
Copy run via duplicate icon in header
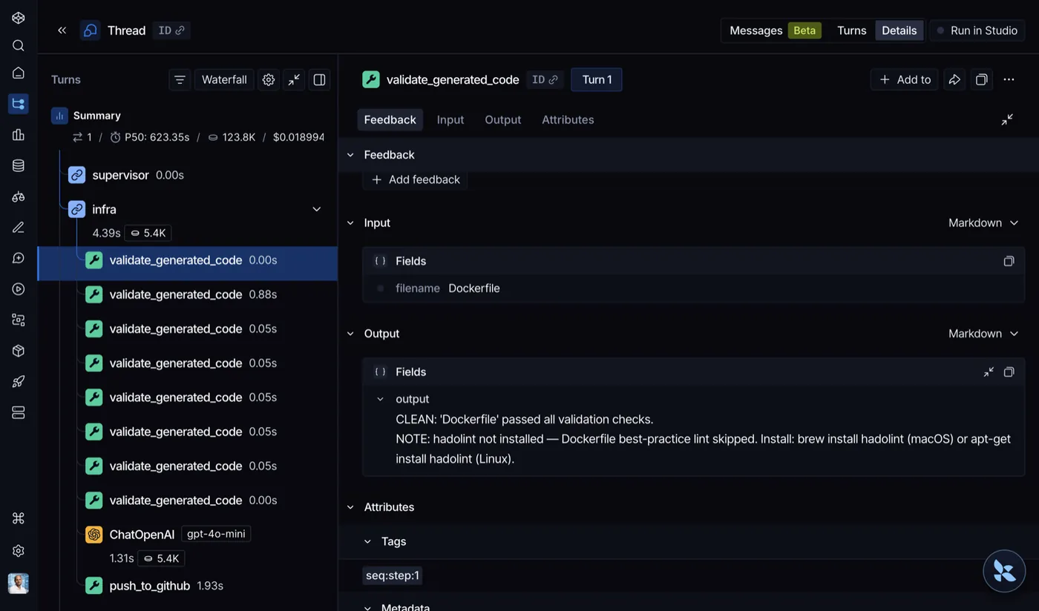pos(981,79)
